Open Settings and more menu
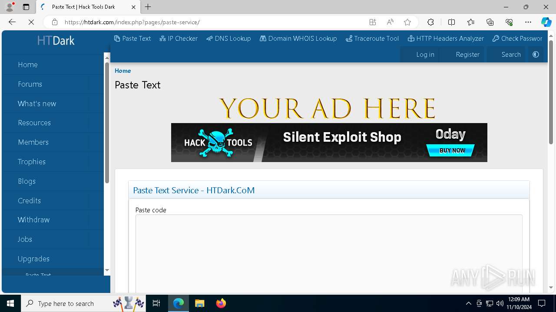556x312 pixels. pyautogui.click(x=528, y=22)
